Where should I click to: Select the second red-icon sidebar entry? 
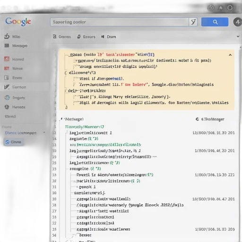coord(14,69)
